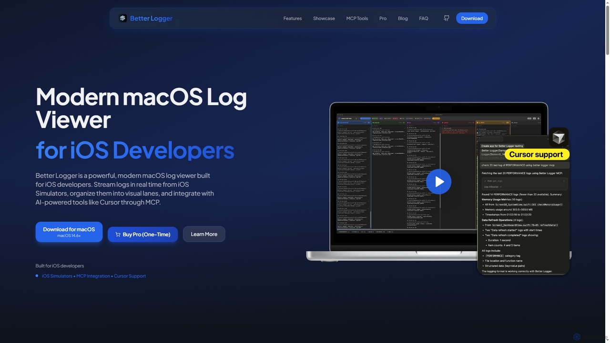Click Buy Pro (One-Time) button
The height and width of the screenshot is (343, 610).
pyautogui.click(x=142, y=234)
